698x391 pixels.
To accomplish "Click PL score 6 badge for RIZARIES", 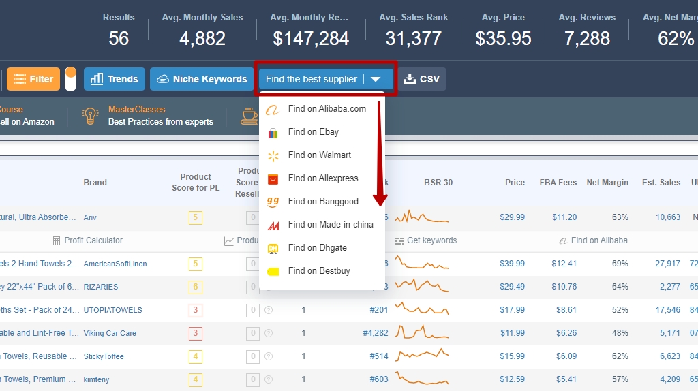I will (x=196, y=287).
